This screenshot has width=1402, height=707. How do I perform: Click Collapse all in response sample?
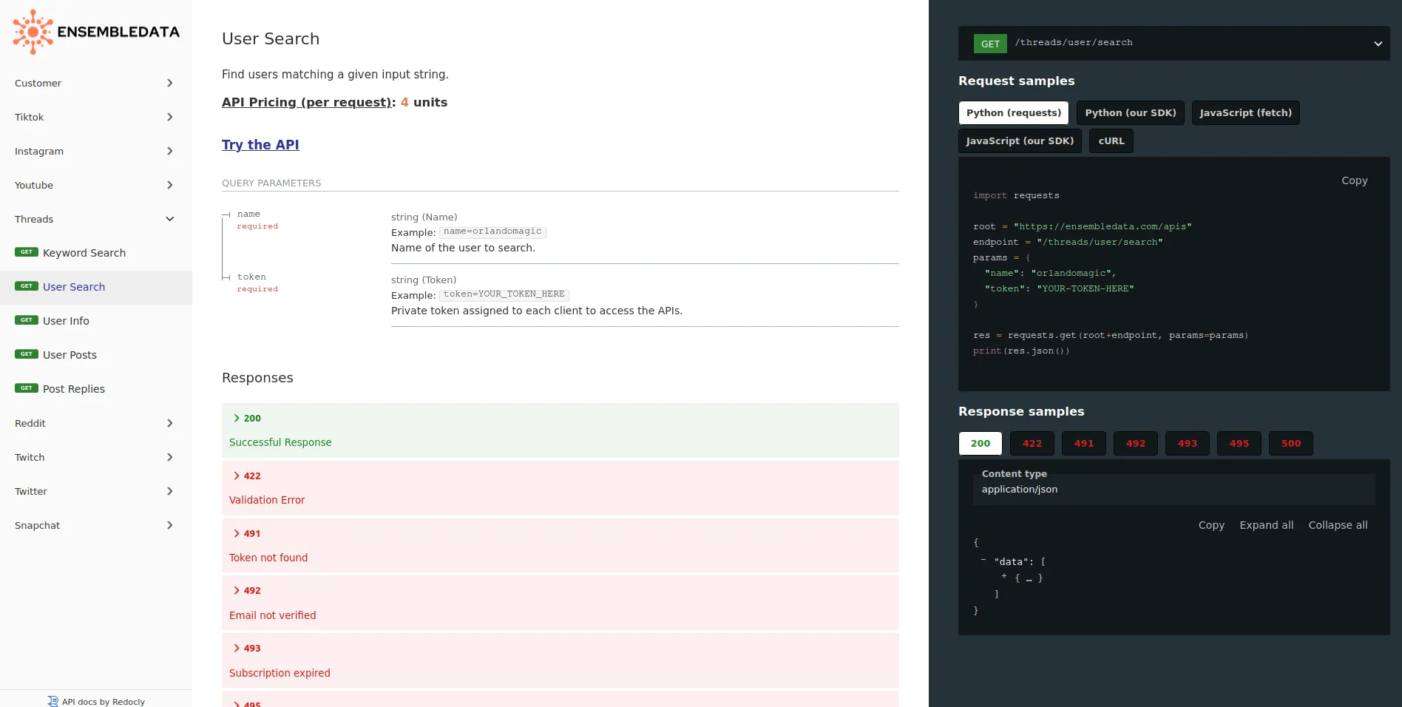pyautogui.click(x=1338, y=525)
